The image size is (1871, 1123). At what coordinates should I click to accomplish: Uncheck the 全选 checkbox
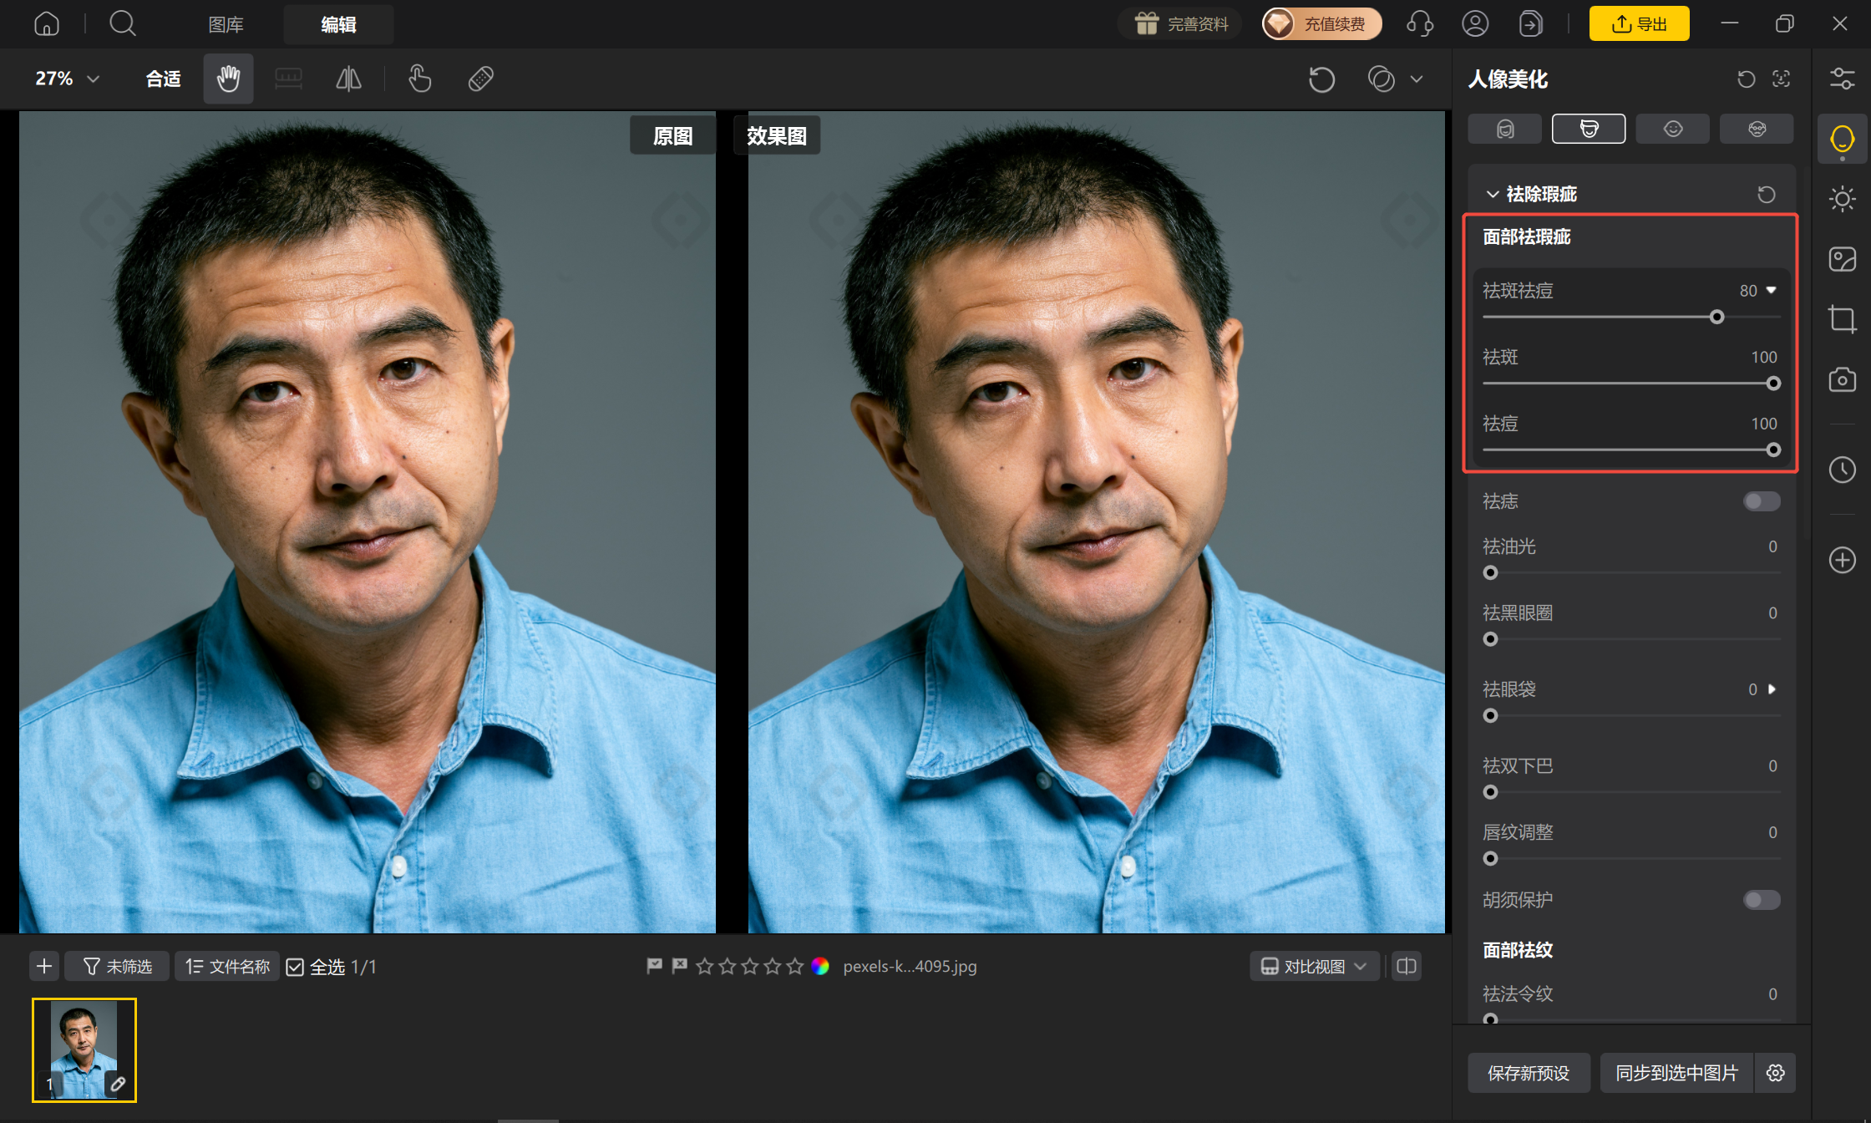coord(295,968)
